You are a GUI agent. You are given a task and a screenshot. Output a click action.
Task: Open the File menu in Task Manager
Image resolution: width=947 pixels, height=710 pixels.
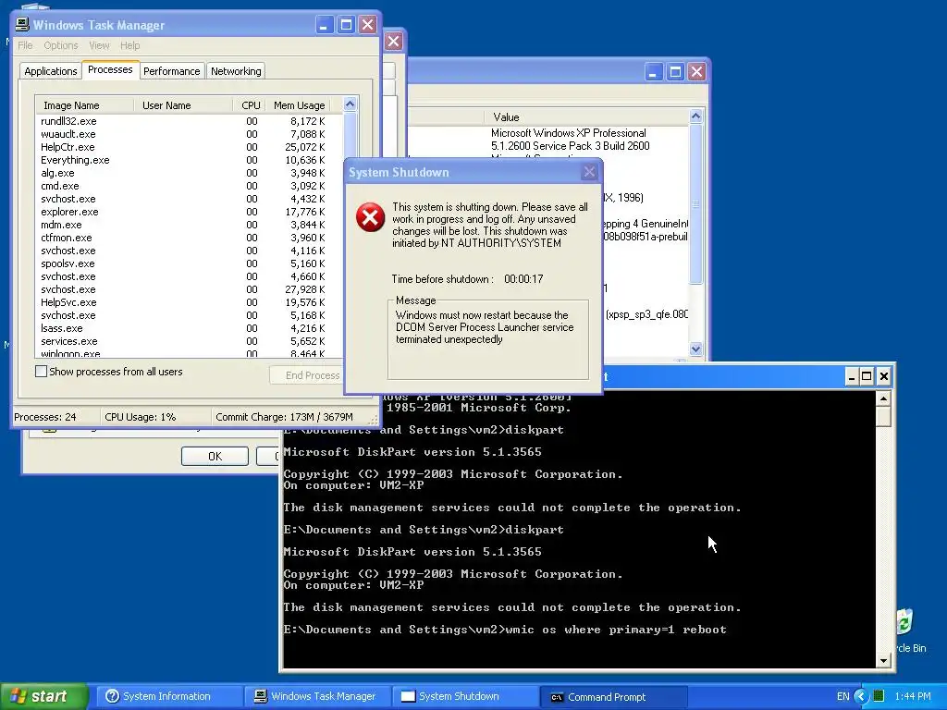[25, 45]
